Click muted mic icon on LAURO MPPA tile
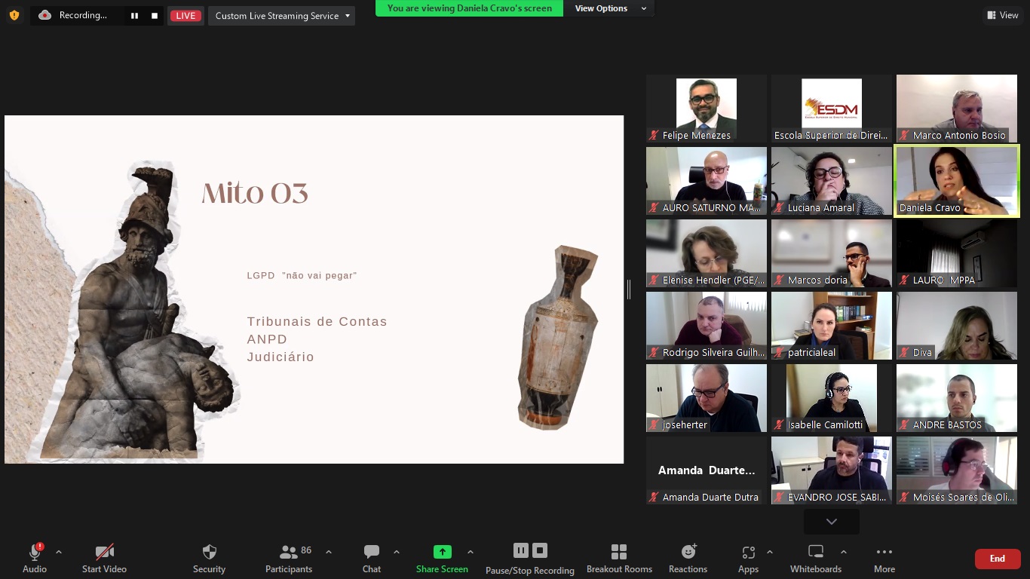 904,280
